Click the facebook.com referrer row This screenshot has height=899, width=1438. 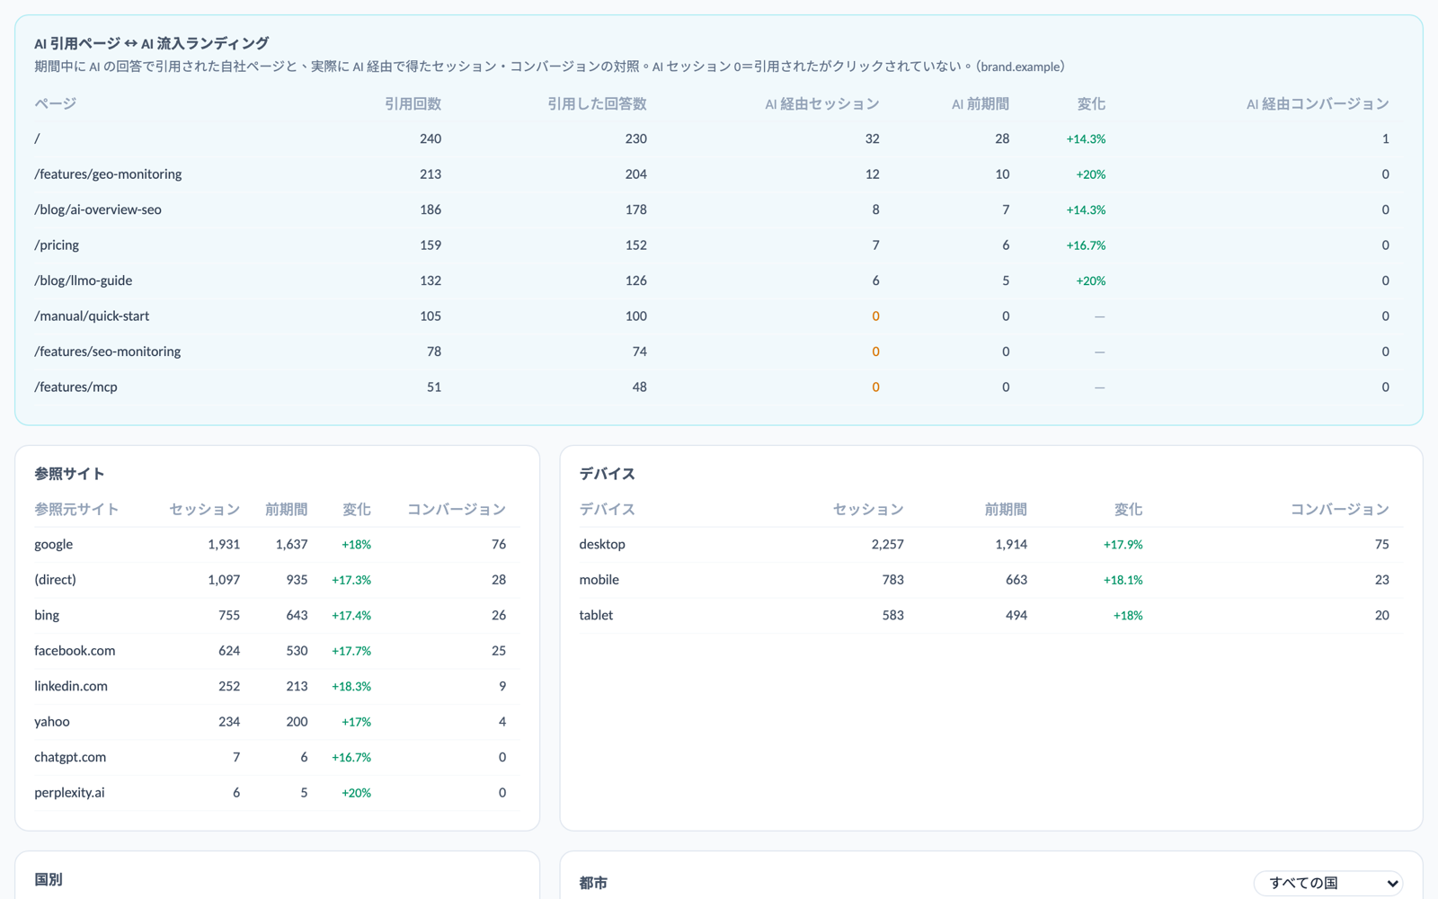pos(277,651)
